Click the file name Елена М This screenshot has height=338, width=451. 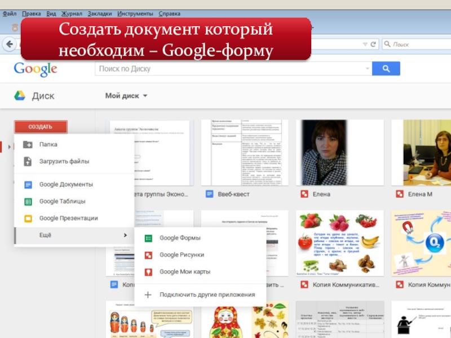tap(420, 194)
